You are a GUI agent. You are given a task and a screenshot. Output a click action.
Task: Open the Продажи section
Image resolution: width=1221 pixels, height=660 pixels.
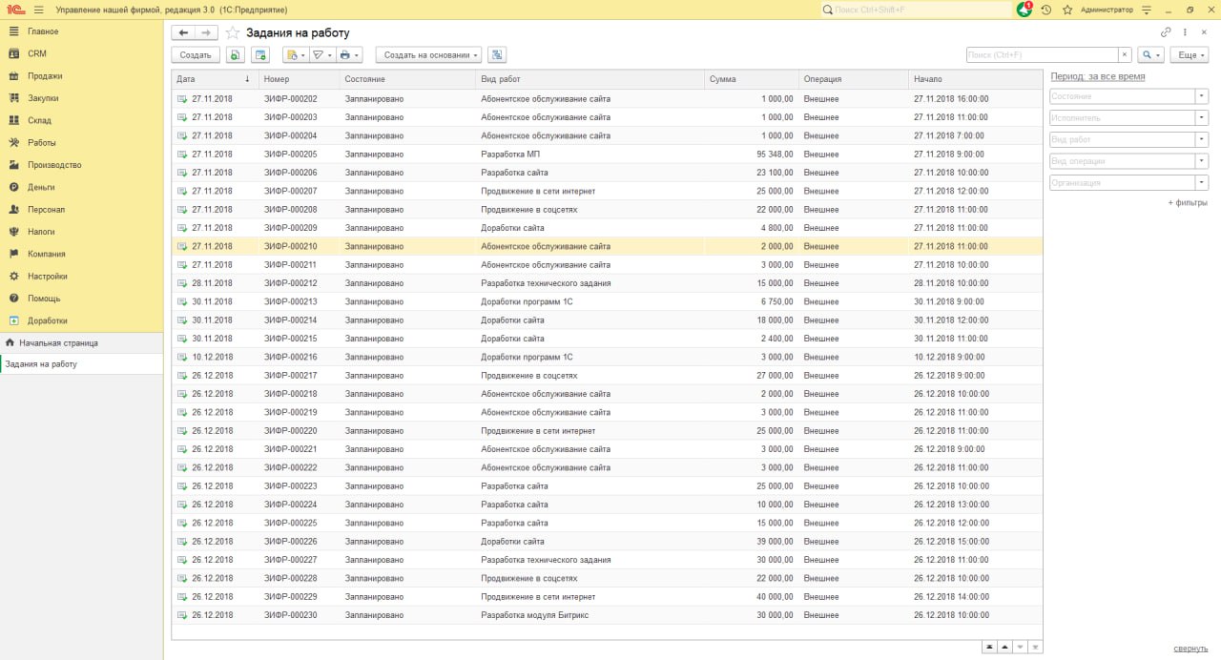coord(45,76)
